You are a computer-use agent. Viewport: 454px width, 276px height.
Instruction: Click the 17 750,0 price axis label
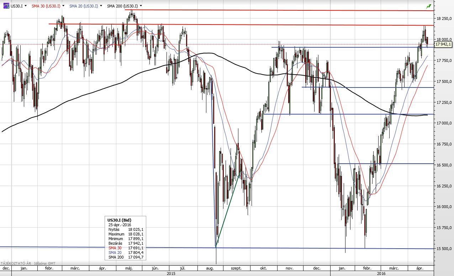coord(444,61)
